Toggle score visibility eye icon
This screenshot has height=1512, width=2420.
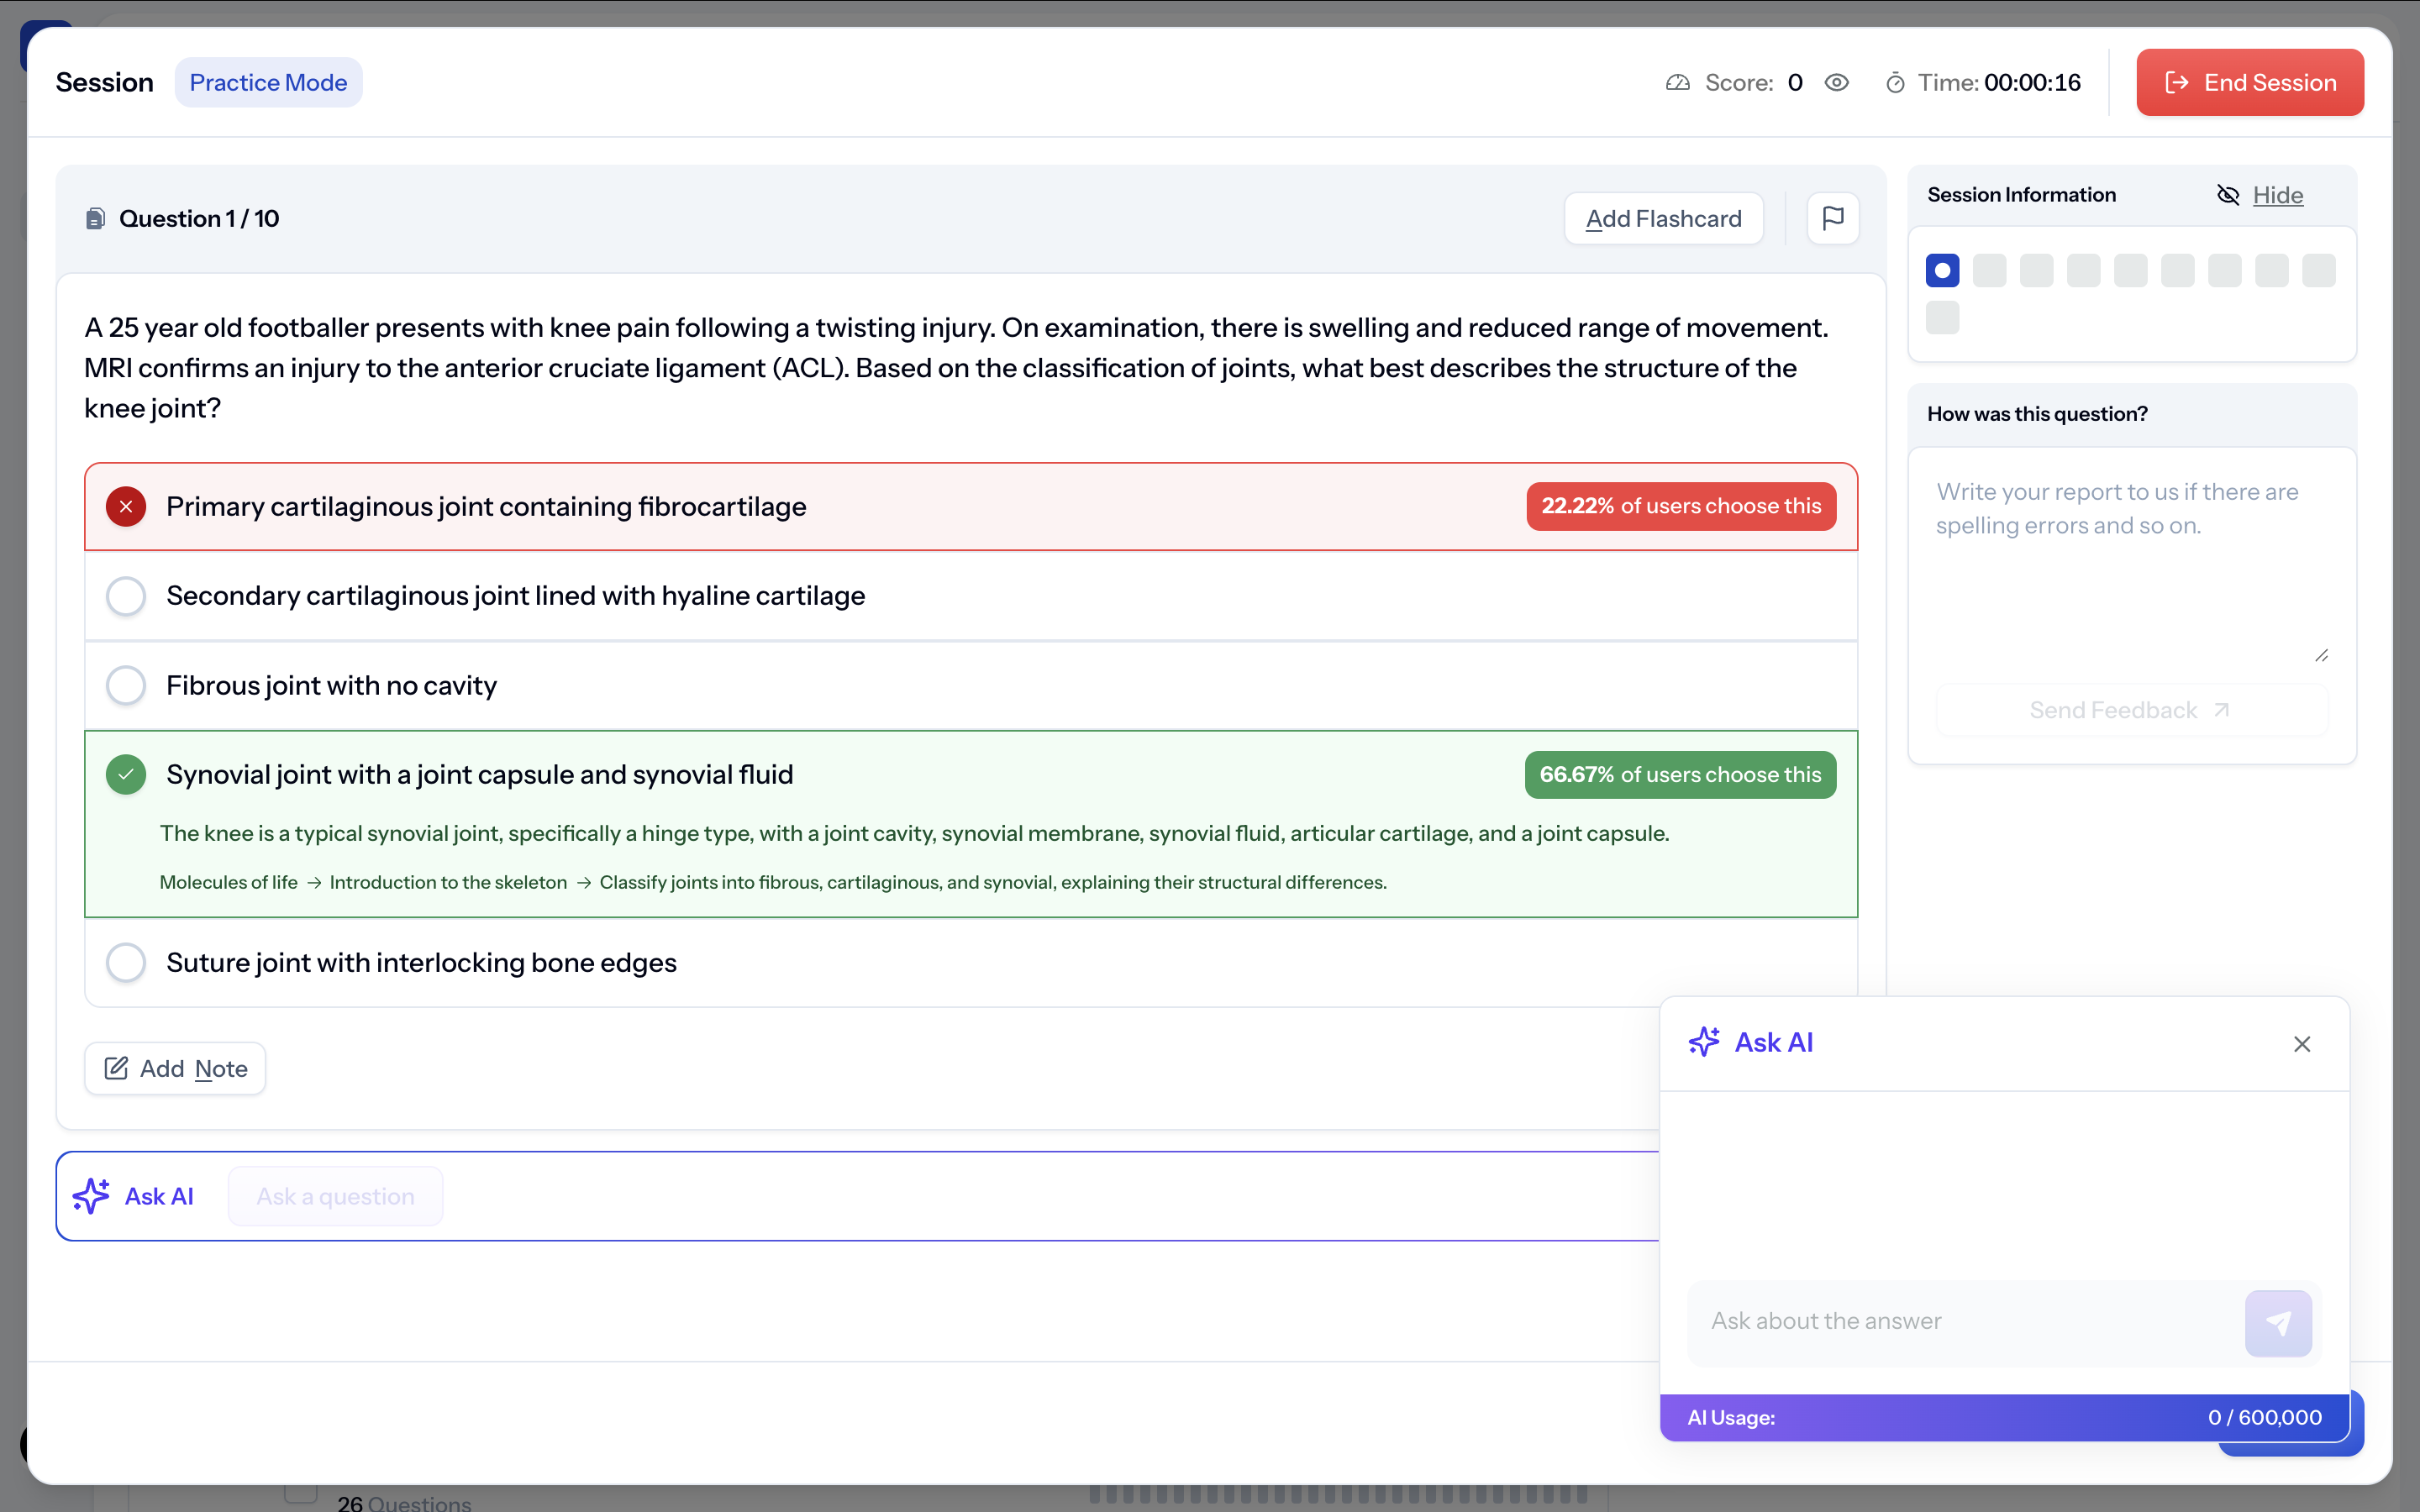(x=1836, y=83)
